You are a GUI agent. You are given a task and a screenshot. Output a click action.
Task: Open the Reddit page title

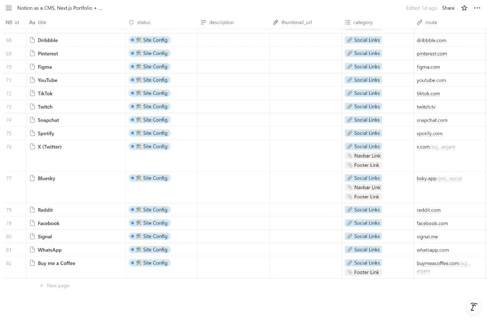pos(45,210)
